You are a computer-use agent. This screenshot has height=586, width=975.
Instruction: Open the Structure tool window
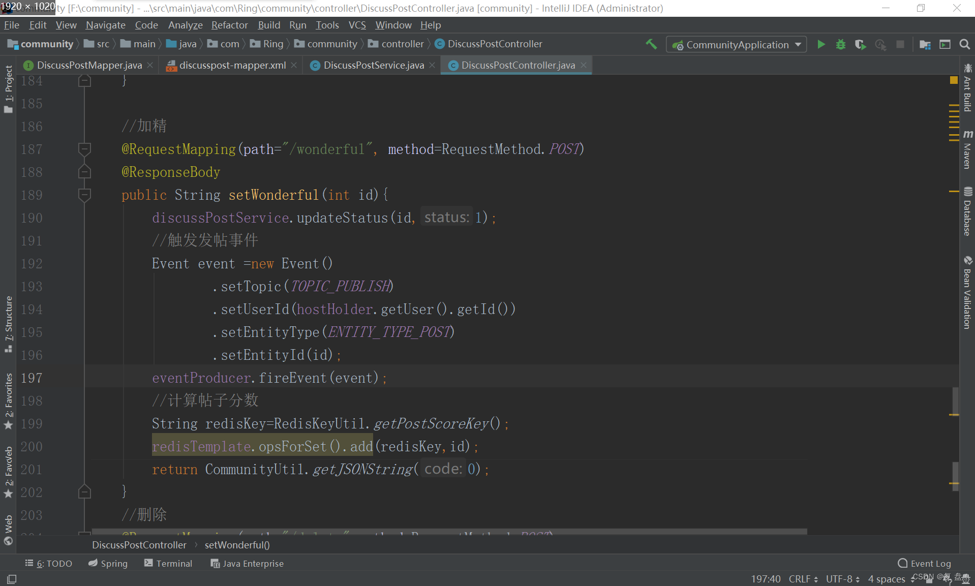click(8, 324)
